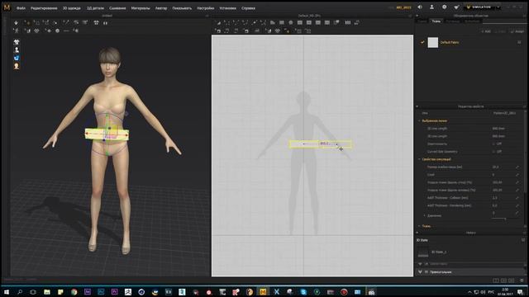Open the Редактирование menu
529x297 pixels.
tap(44, 8)
